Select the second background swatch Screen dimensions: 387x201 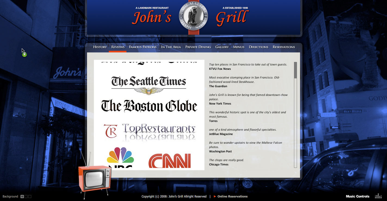(x=26, y=196)
